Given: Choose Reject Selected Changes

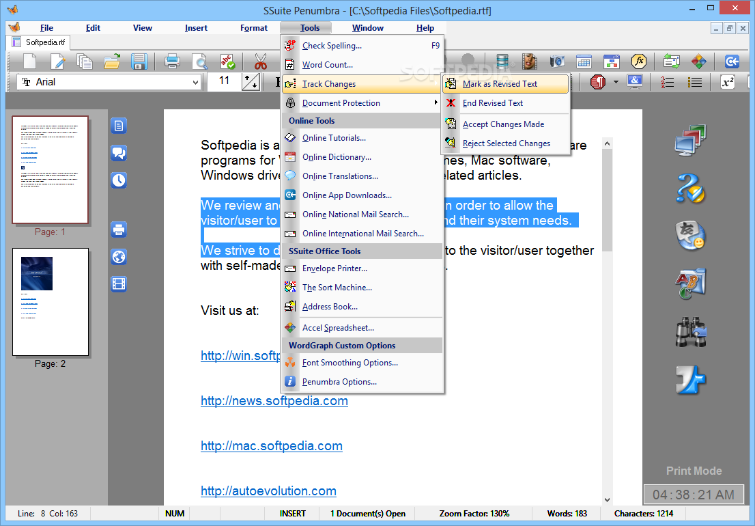Looking at the screenshot, I should [506, 143].
